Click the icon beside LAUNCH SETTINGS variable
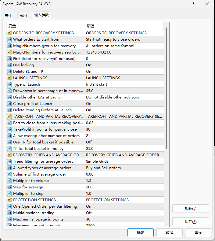 pyautogui.click(x=9, y=78)
